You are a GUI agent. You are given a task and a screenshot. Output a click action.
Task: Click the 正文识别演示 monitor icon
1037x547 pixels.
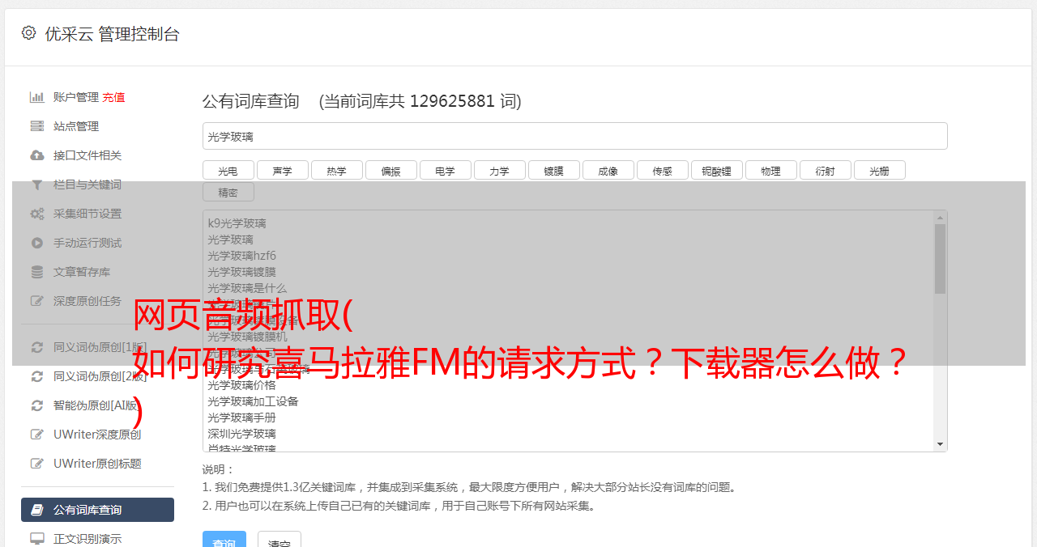[37, 538]
